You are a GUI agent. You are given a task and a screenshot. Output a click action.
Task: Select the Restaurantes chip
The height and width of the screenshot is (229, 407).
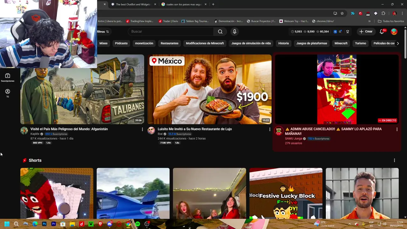coord(169,43)
